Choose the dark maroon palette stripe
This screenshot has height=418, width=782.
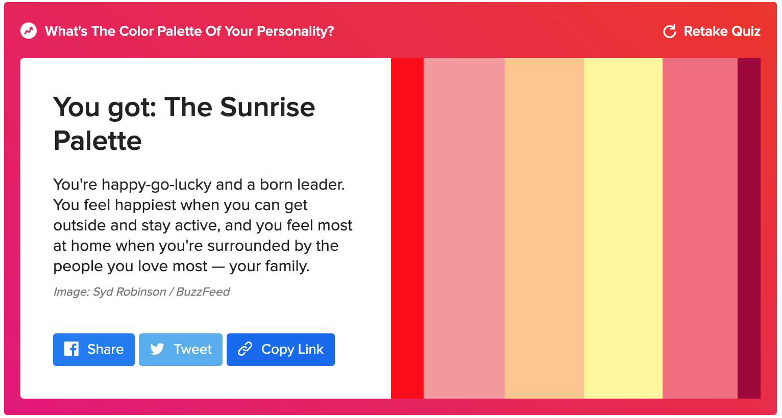coord(749,228)
